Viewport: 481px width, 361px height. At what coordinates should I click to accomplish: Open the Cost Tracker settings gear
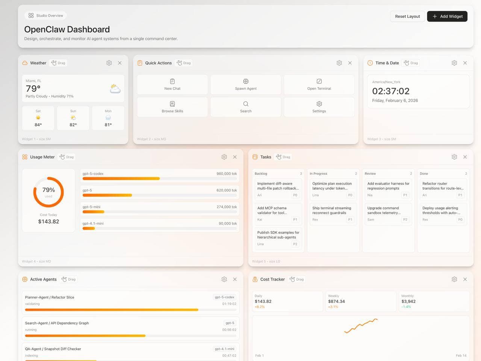(454, 279)
